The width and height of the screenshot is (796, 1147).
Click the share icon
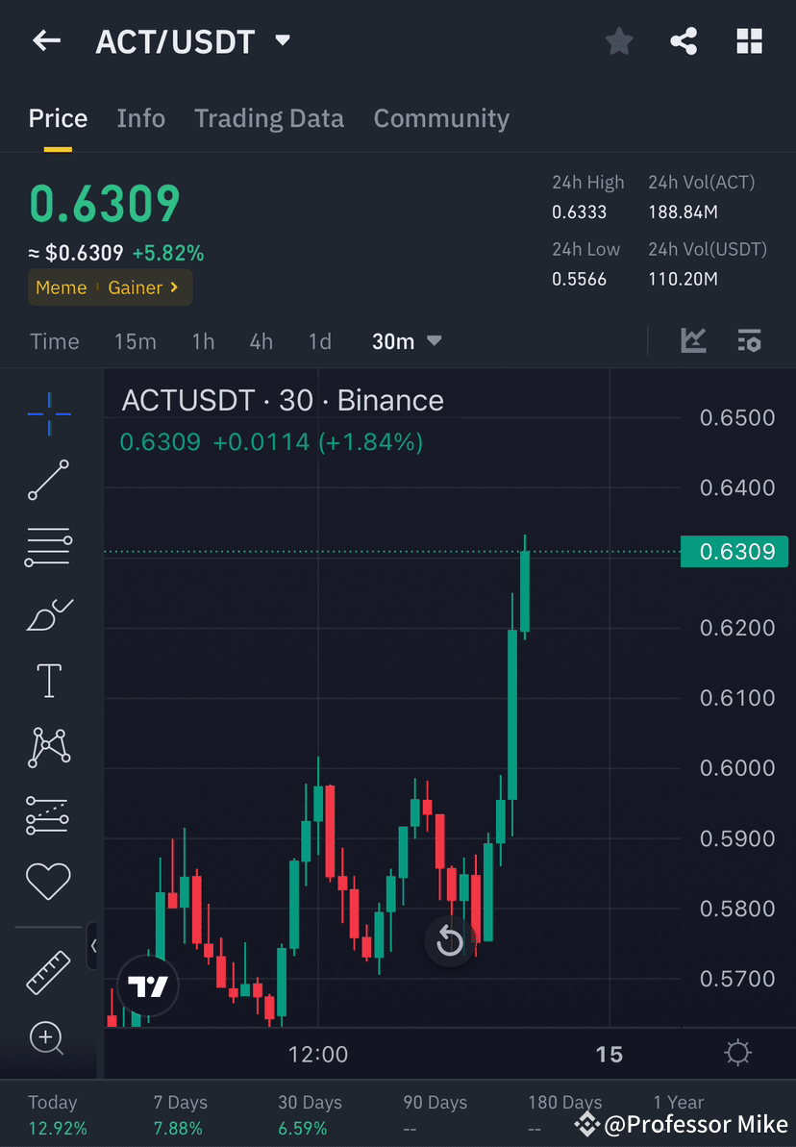(684, 40)
